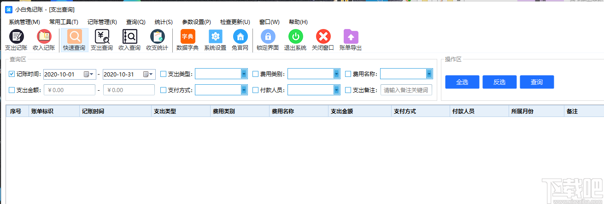Expand the 费用类别 dropdown list

(337, 74)
